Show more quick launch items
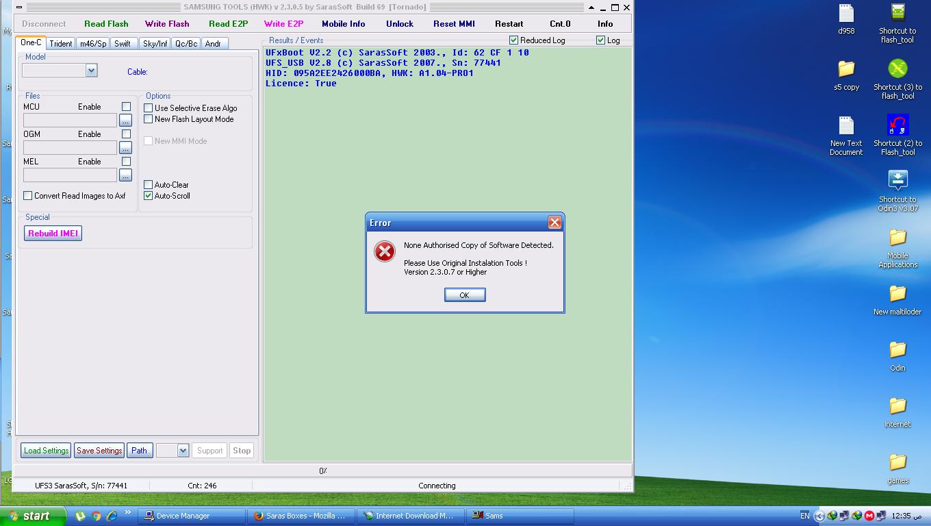This screenshot has width=931, height=526. (x=127, y=512)
